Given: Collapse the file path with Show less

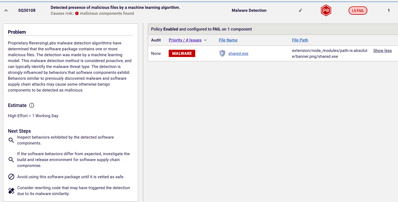Looking at the screenshot, I should 382,50.
